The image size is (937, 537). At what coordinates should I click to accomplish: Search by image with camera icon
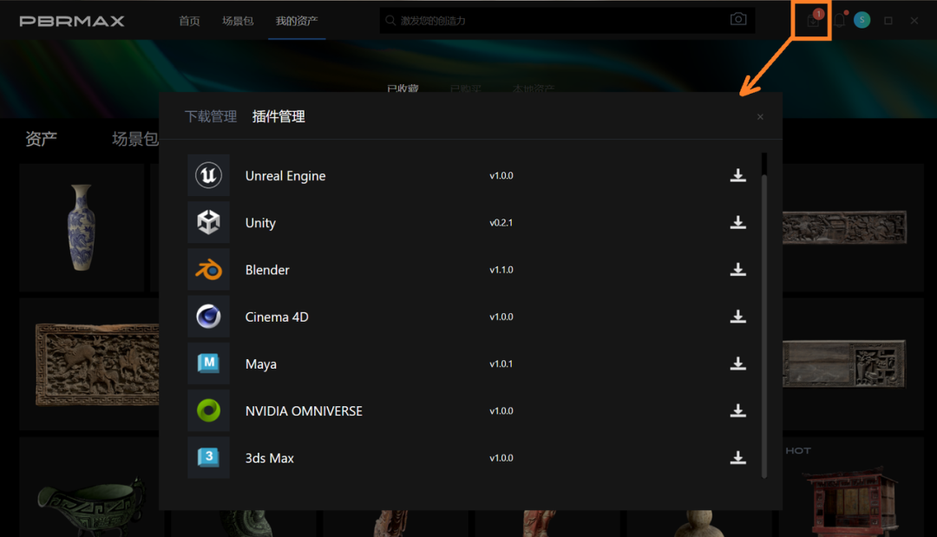(738, 20)
